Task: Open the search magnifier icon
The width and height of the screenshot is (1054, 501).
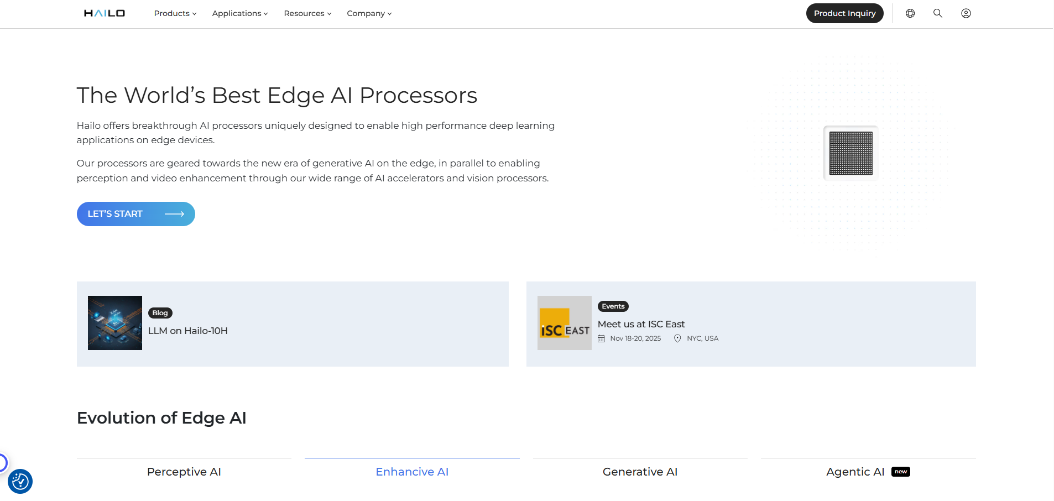Action: pos(938,13)
